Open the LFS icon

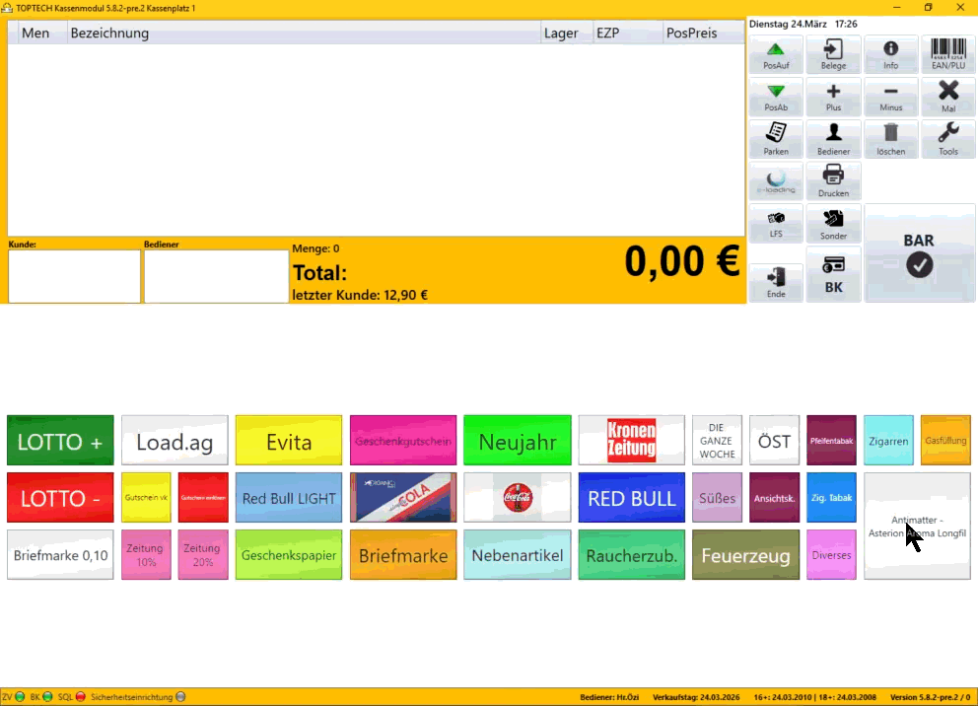(775, 224)
